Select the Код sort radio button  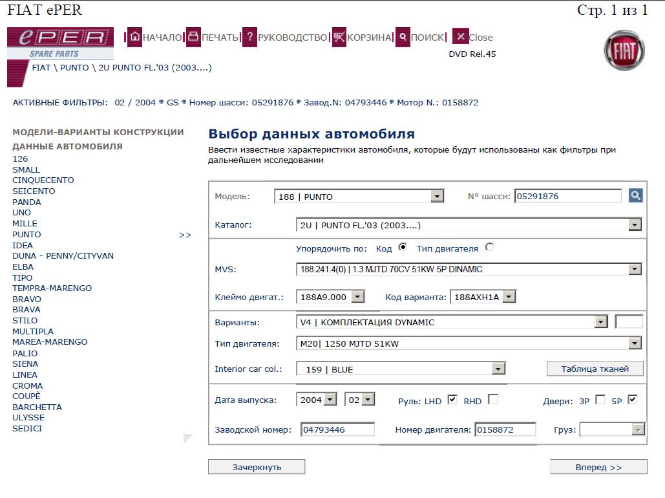click(x=403, y=247)
